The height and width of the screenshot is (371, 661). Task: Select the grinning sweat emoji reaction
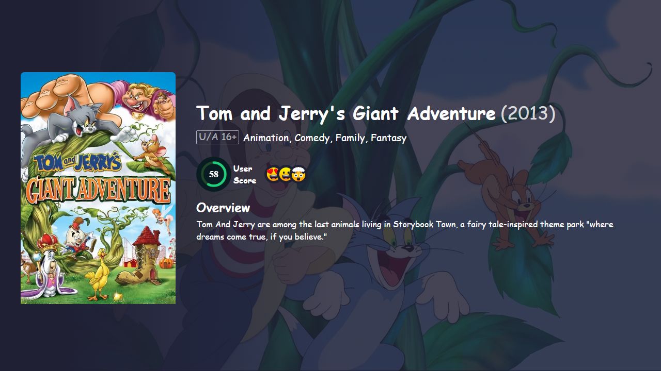[286, 174]
